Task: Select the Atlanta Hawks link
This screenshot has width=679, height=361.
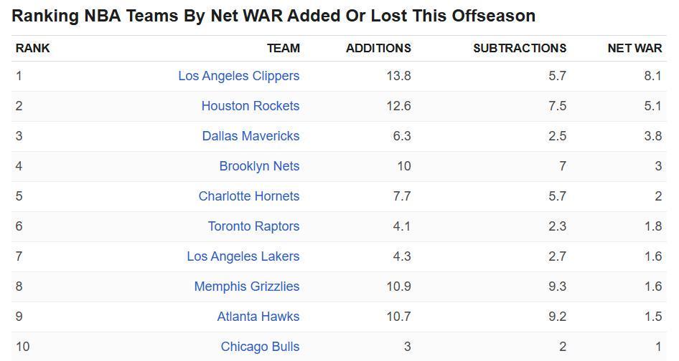Action: pos(258,317)
